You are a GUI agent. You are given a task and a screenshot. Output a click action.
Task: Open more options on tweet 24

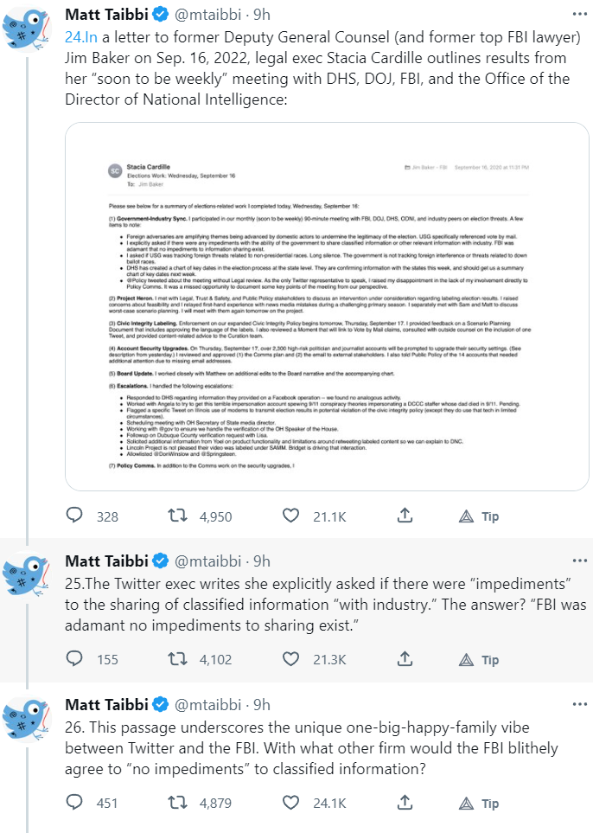click(x=577, y=15)
